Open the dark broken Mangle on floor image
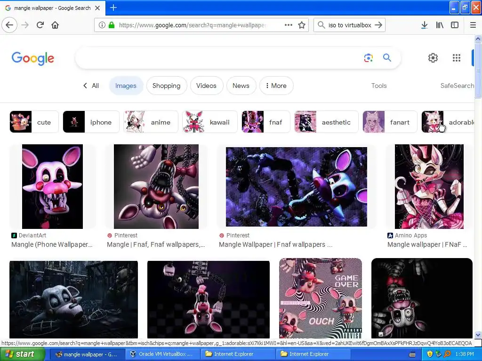This screenshot has height=361, width=482. (73, 299)
